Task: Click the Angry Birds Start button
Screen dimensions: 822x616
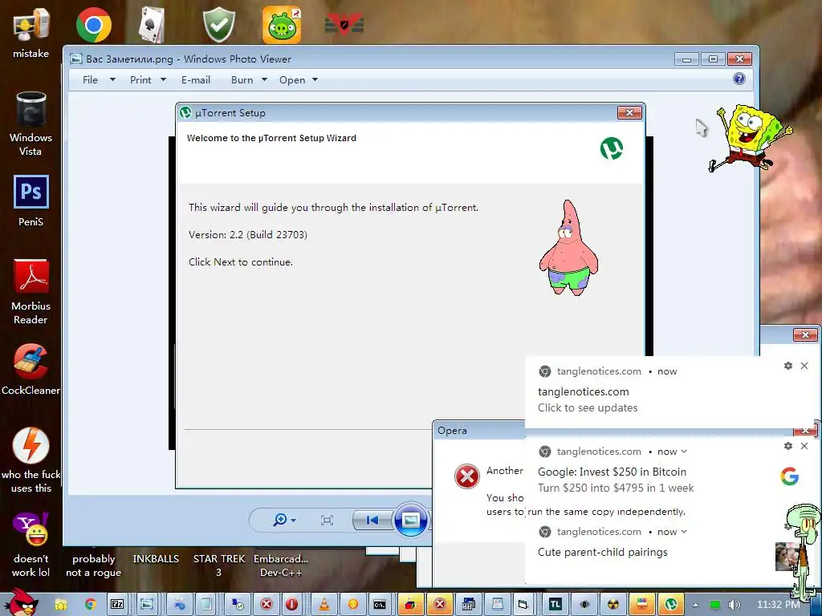Action: click(21, 602)
